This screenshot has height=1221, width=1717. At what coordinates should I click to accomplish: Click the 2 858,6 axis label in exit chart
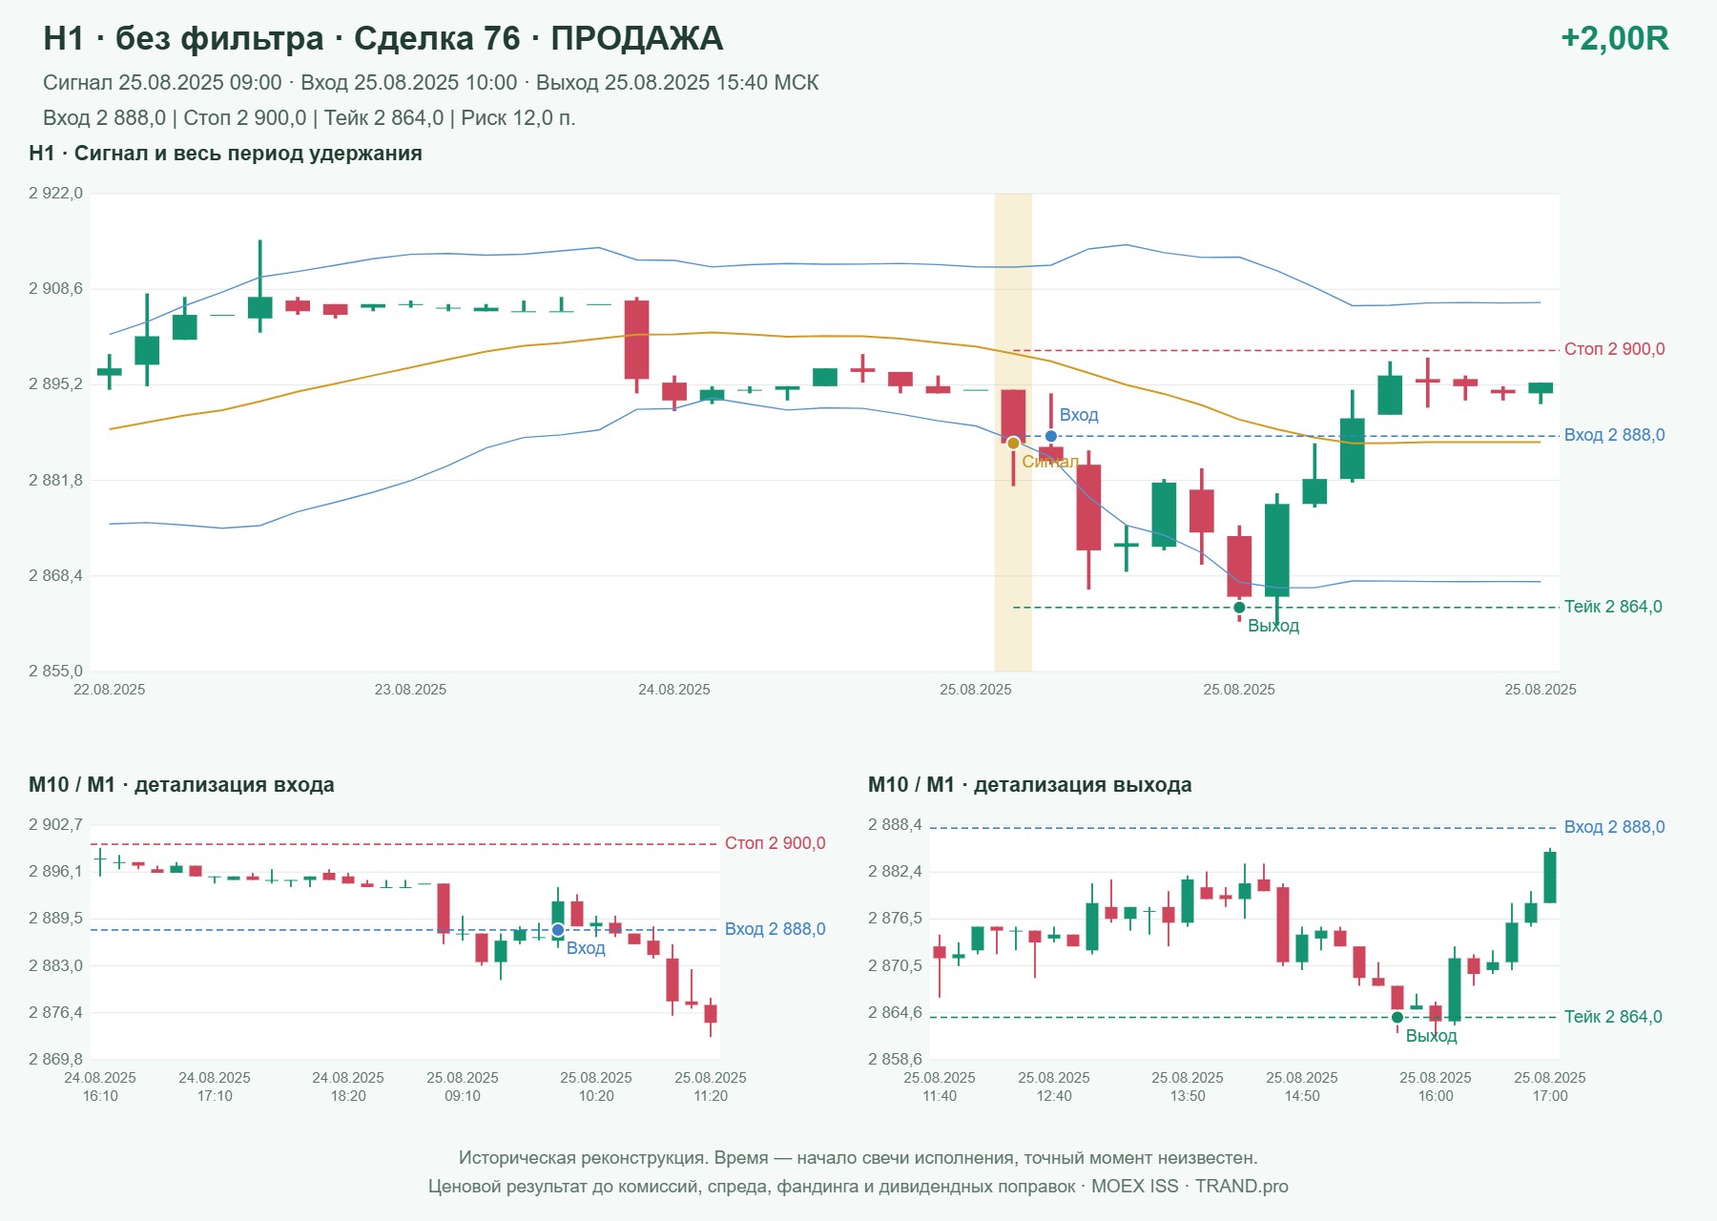pos(895,1059)
